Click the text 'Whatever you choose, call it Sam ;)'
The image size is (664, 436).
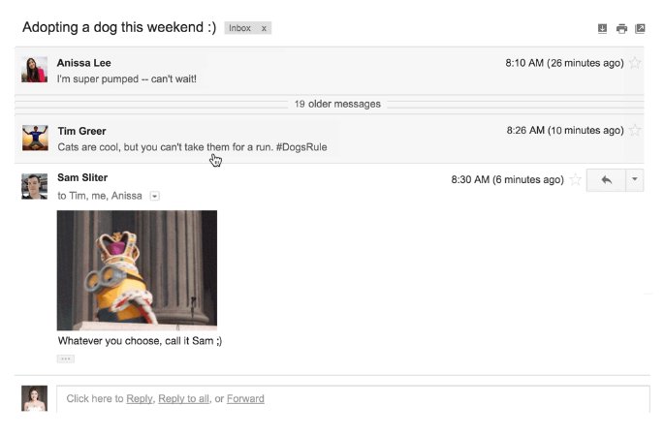140,341
